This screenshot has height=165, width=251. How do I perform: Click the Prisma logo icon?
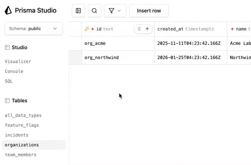8,10
